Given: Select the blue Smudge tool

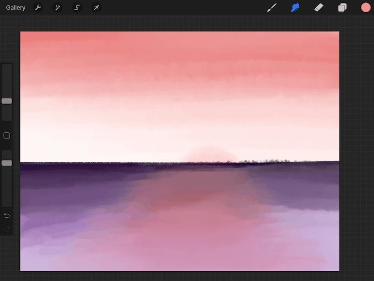Looking at the screenshot, I should click(x=295, y=7).
